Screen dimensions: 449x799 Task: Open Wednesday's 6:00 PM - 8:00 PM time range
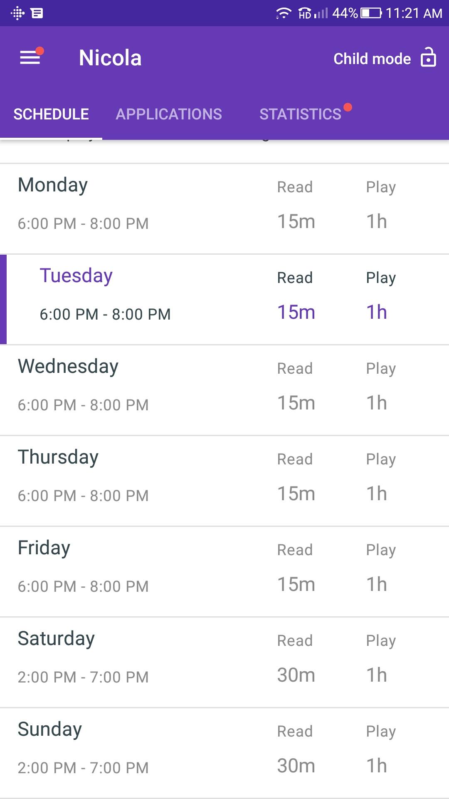[83, 405]
